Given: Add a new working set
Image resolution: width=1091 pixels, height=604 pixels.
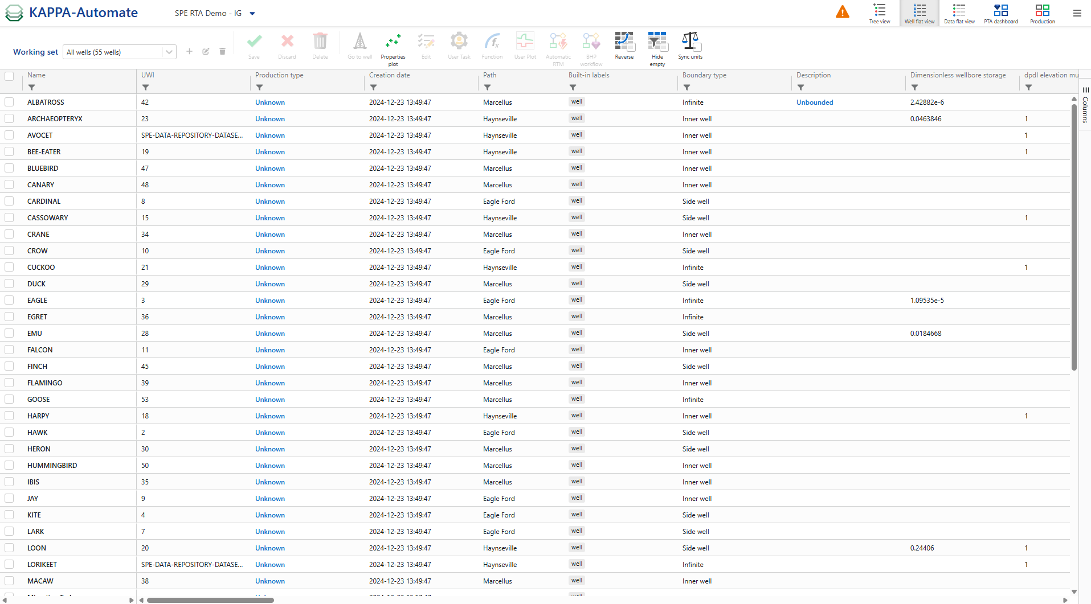Looking at the screenshot, I should coord(189,52).
